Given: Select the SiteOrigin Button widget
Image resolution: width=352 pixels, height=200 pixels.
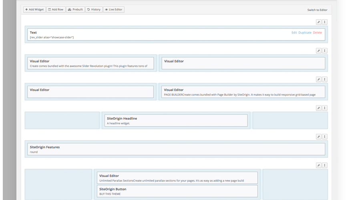Looking at the screenshot, I should (177, 191).
